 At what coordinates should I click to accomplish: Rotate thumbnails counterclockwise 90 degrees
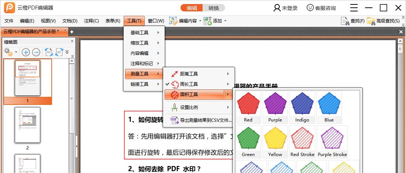49,52
